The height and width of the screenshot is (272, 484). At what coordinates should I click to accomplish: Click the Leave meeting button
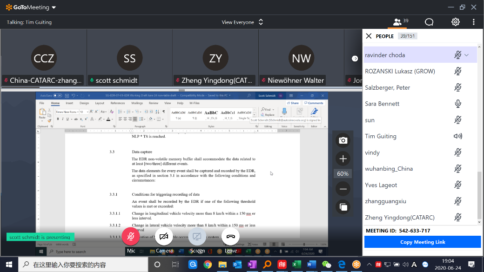pos(230,237)
